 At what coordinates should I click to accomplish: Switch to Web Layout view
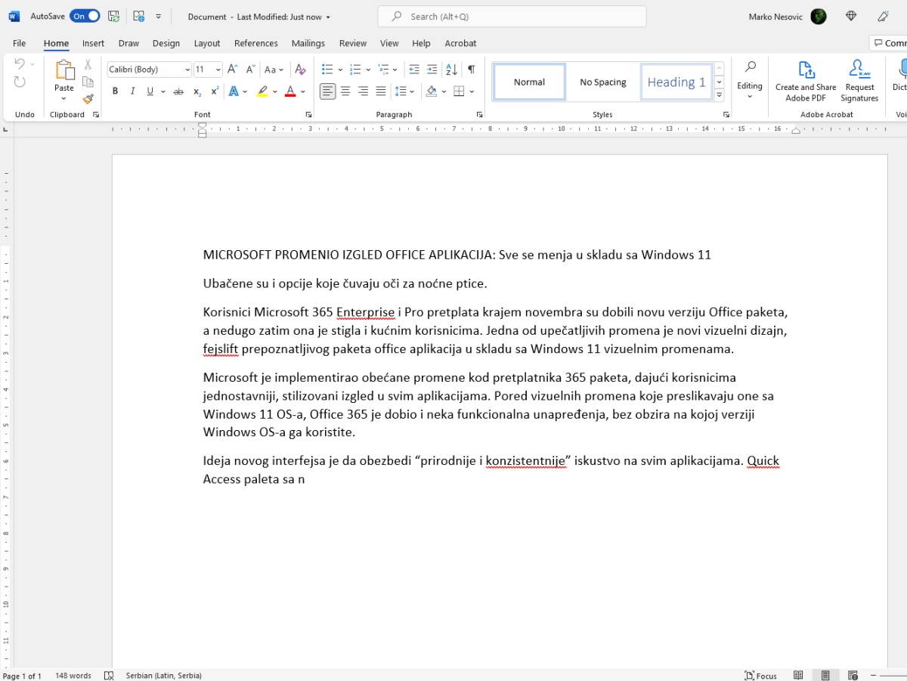[x=853, y=675]
